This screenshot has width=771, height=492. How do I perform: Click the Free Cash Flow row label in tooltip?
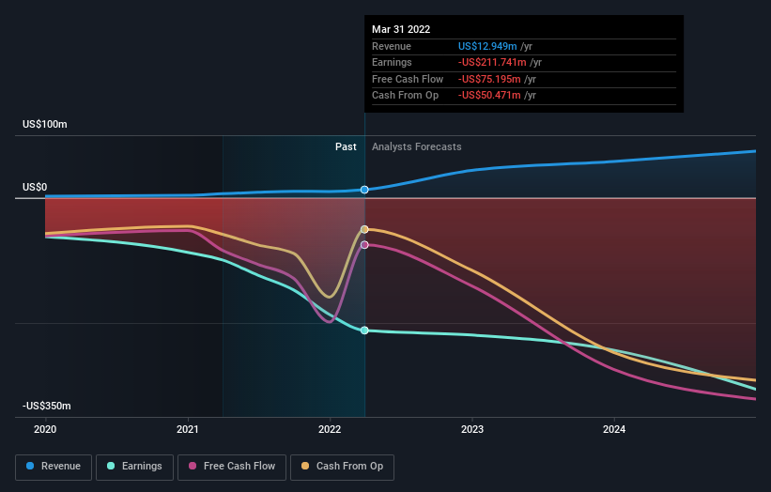click(408, 79)
